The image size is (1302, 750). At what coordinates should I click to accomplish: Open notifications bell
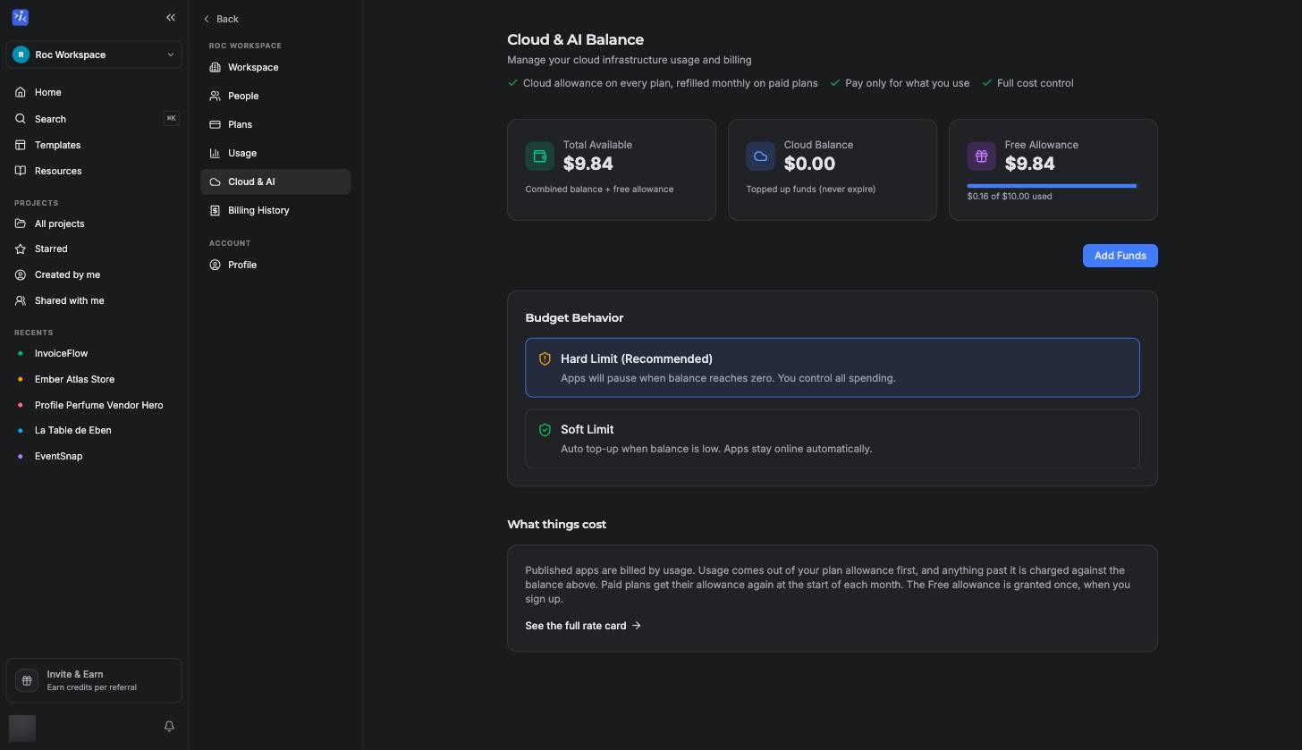click(169, 727)
